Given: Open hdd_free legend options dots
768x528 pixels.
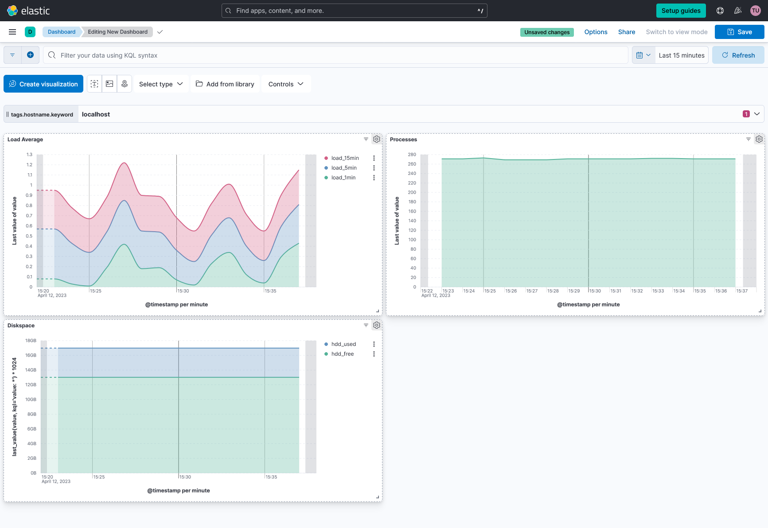Looking at the screenshot, I should (x=374, y=354).
